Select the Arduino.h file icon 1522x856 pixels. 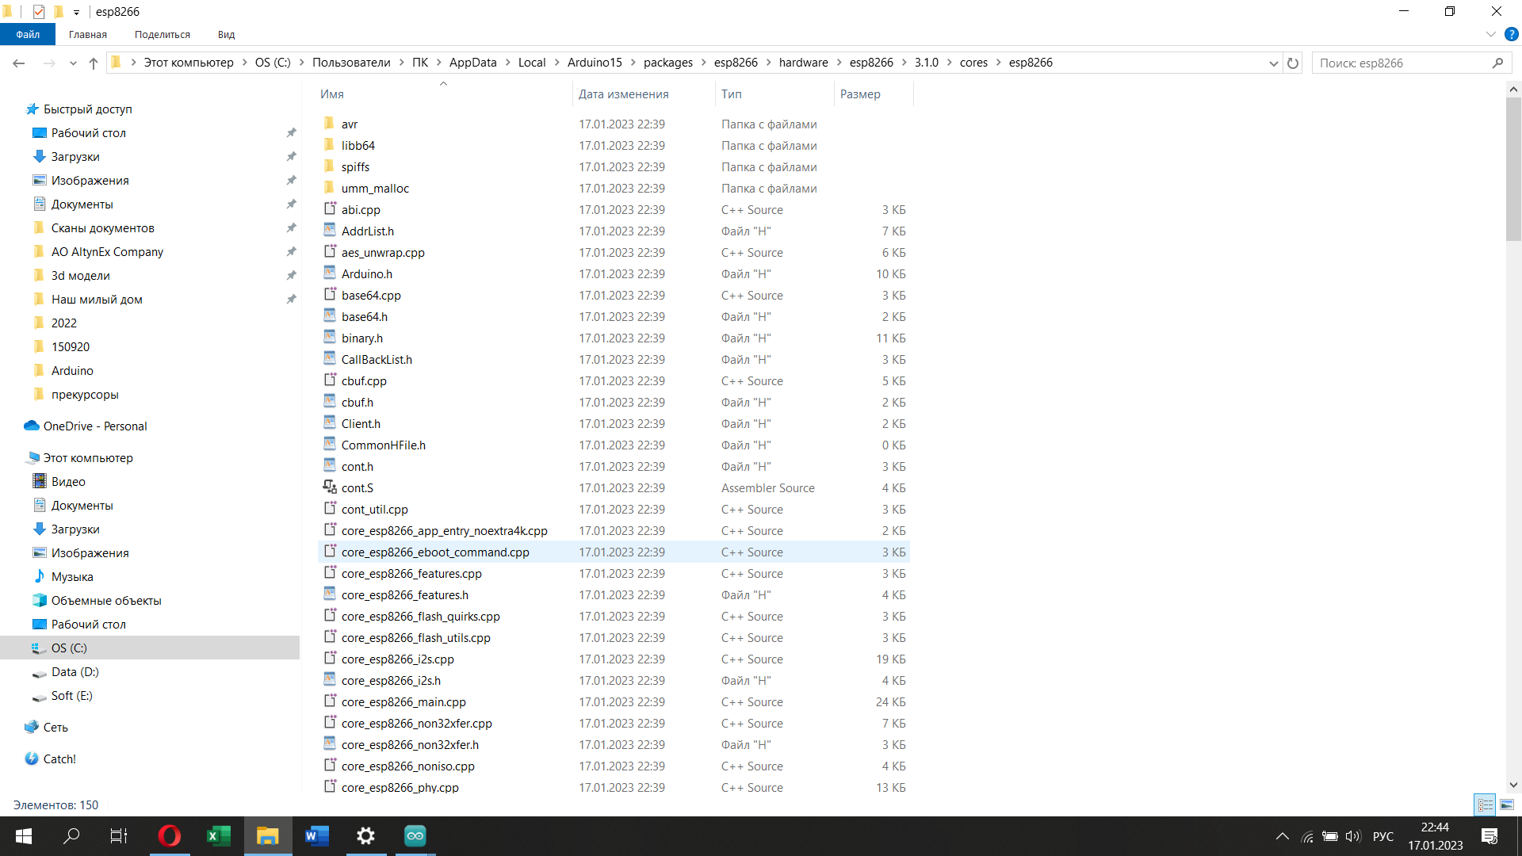pos(330,273)
